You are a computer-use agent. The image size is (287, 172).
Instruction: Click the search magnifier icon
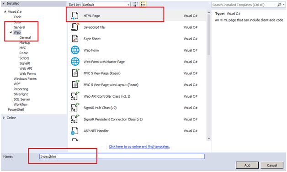279,5
